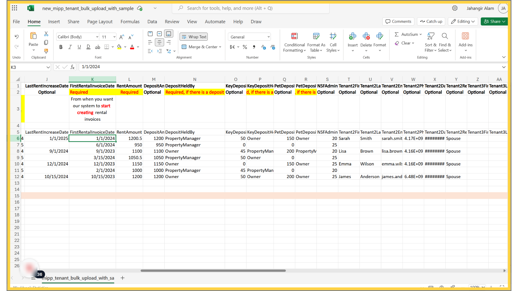Expand the Clear dropdown arrow
The height and width of the screenshot is (291, 518).
click(413, 43)
